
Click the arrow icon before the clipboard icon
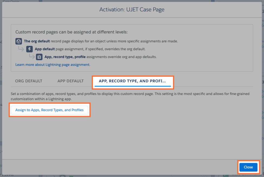click(x=31, y=57)
